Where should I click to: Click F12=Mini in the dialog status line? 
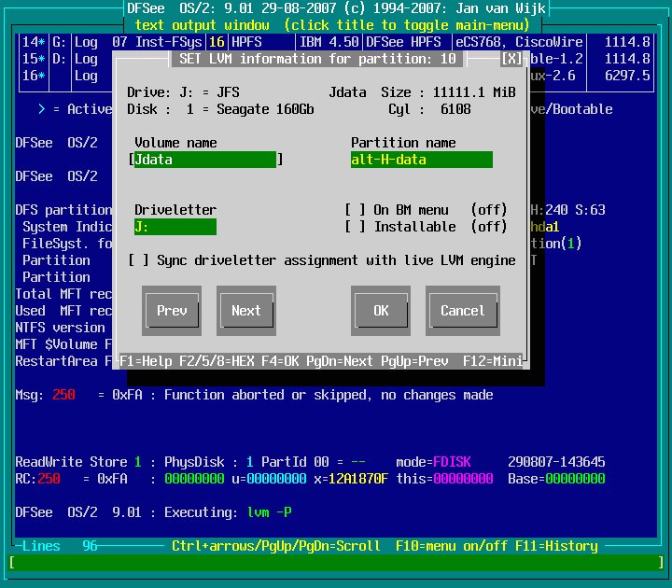[x=492, y=361]
